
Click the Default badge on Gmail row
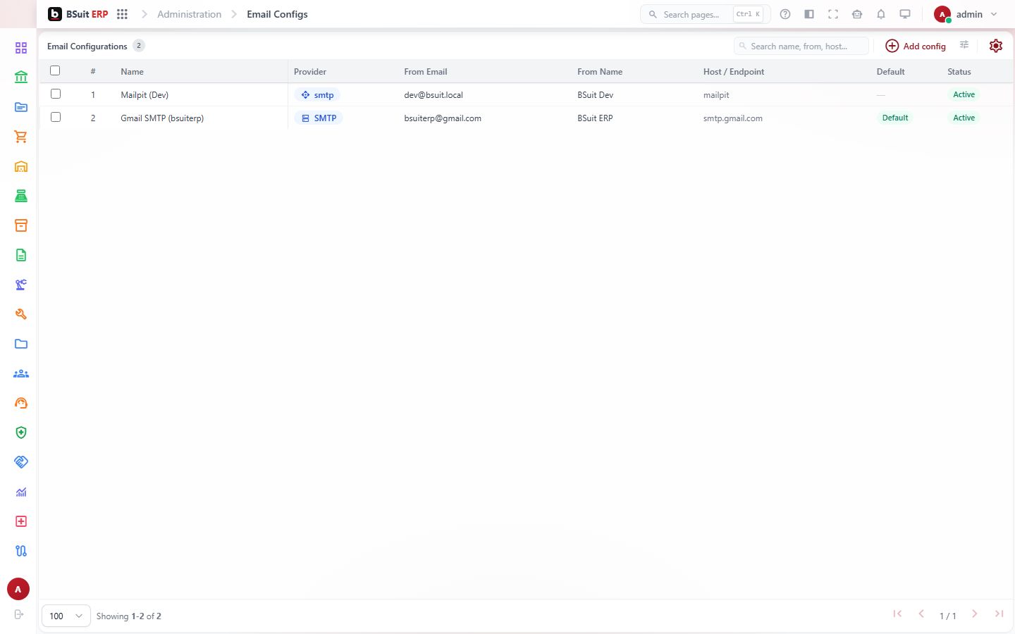[895, 118]
